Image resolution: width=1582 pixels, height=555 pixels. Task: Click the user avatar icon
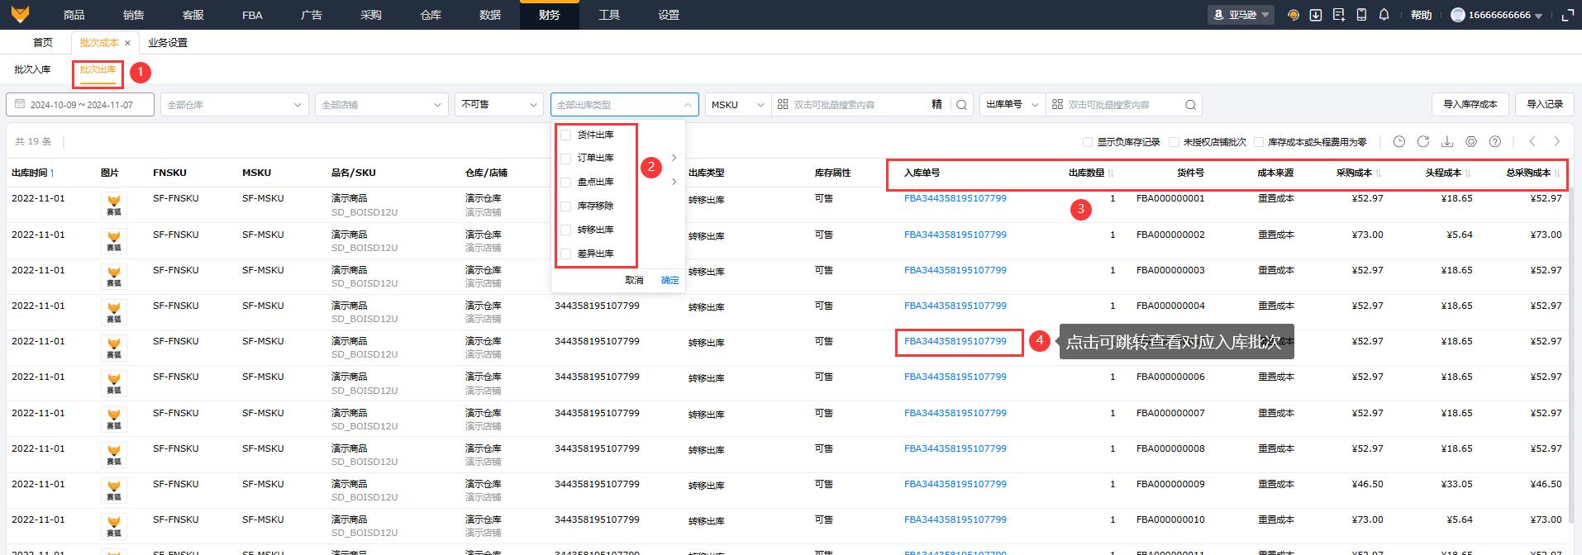coord(1458,15)
